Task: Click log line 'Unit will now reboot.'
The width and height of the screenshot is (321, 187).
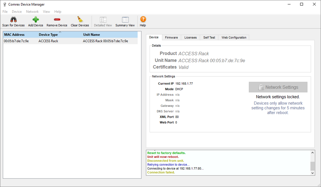Action: (x=163, y=157)
